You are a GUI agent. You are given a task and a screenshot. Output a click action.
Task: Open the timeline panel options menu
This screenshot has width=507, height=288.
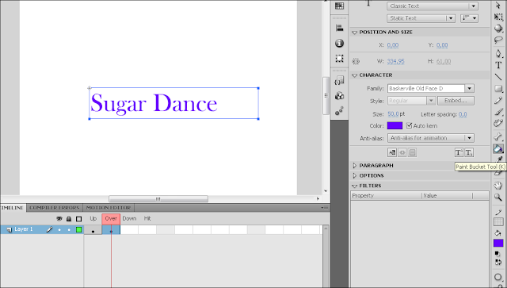point(325,208)
